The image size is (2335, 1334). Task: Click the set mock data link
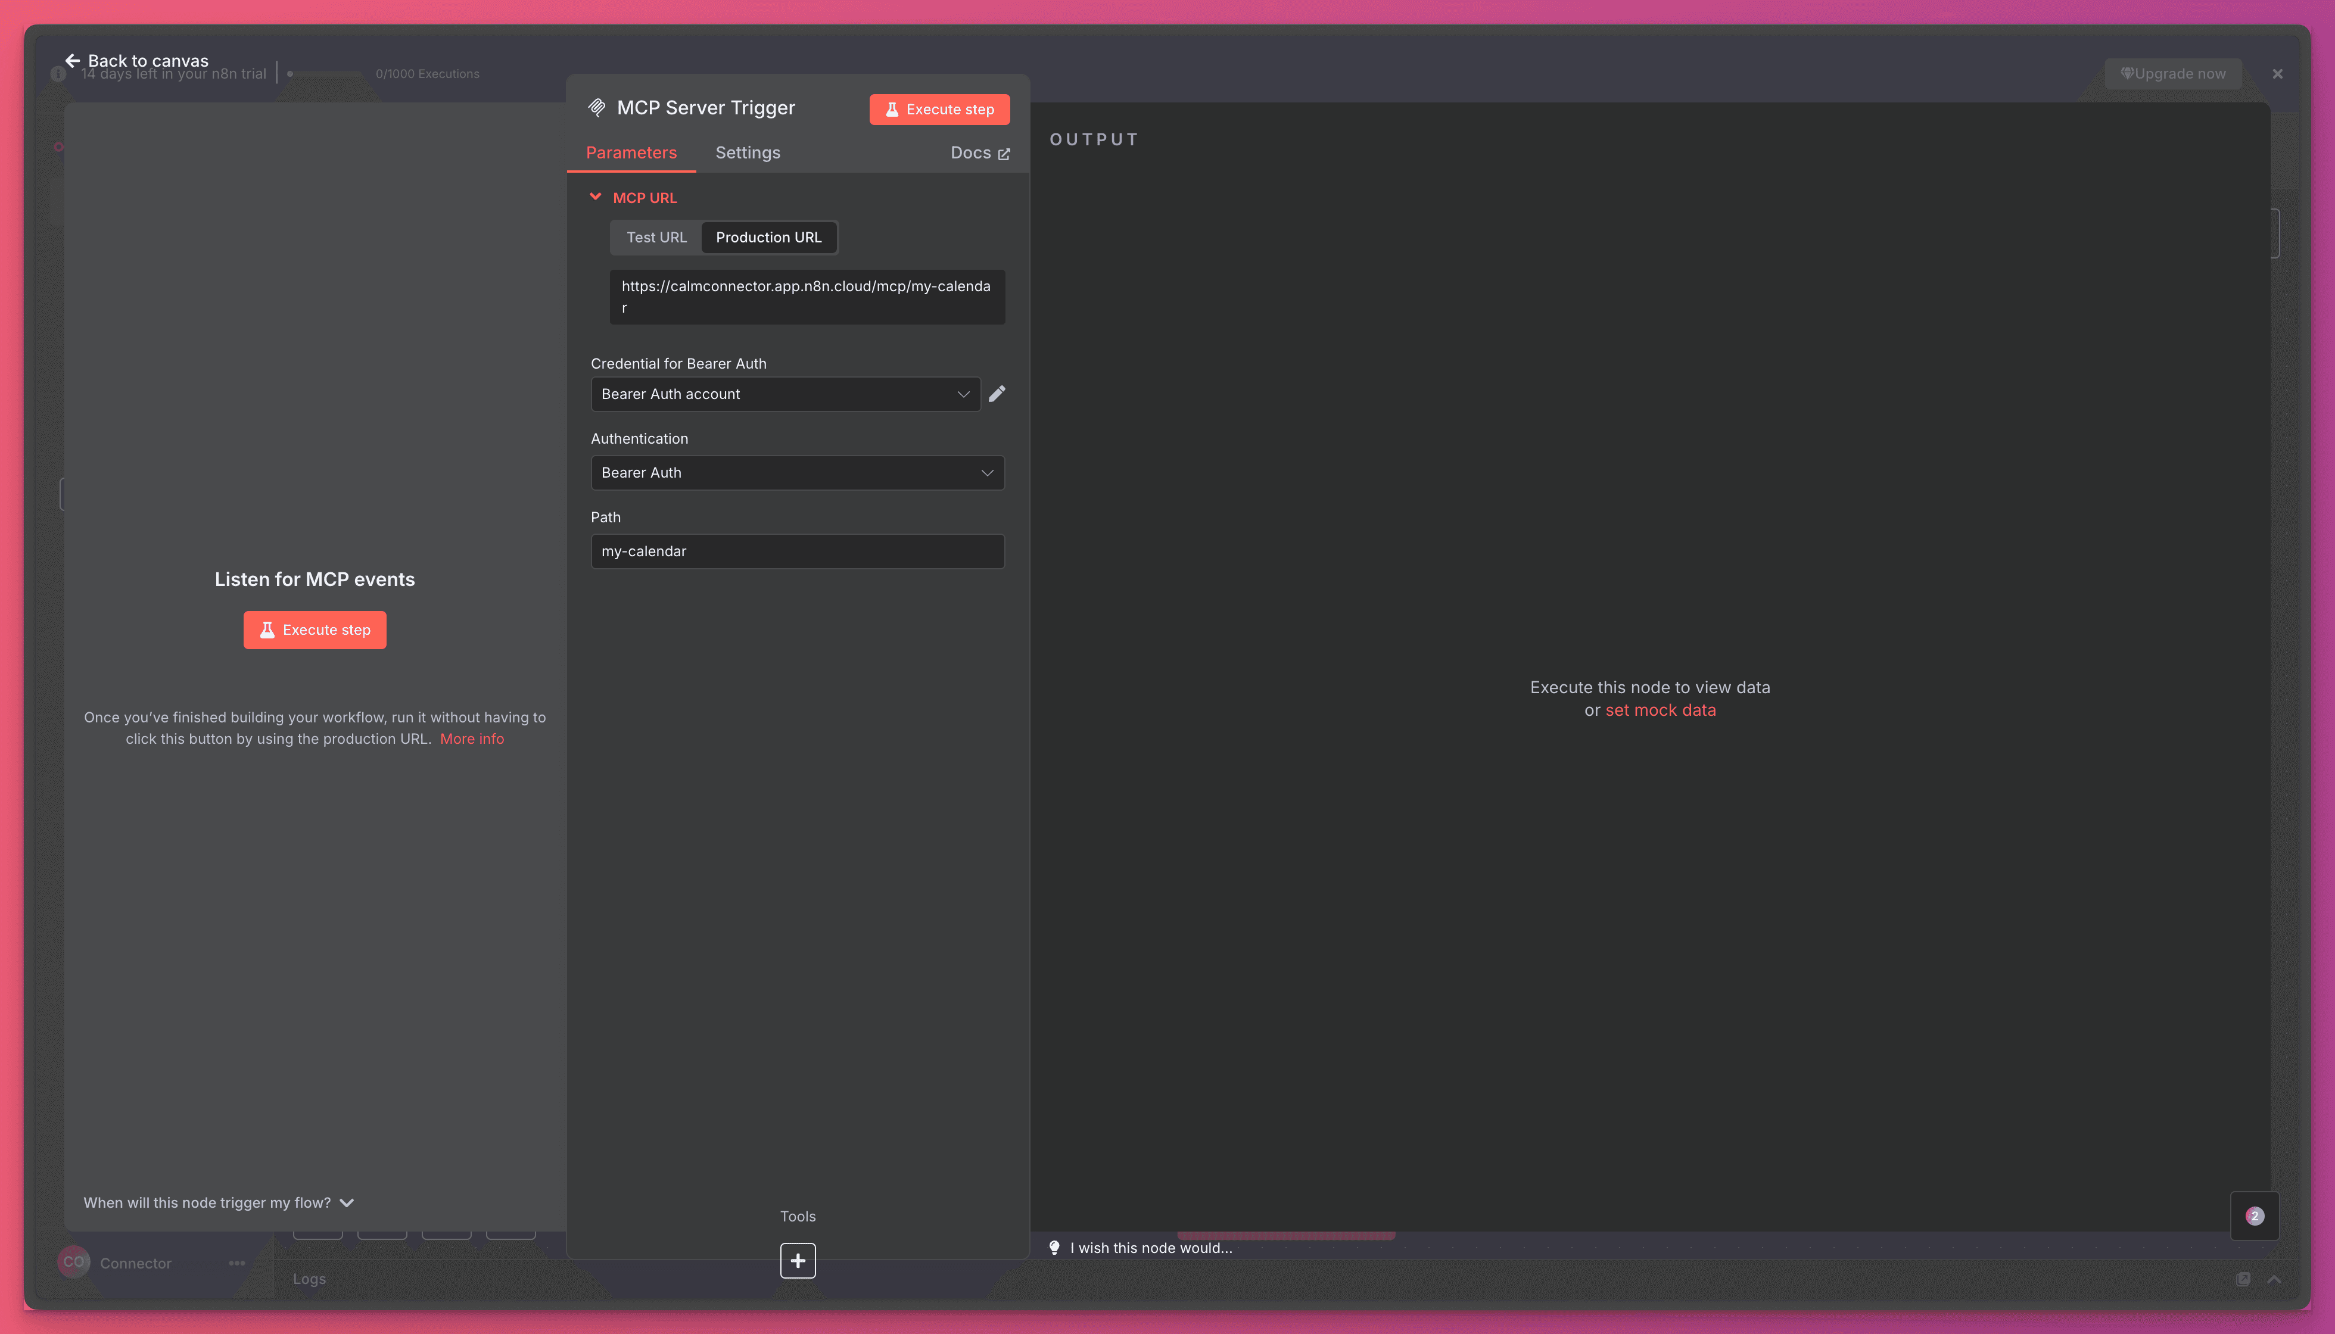[1660, 710]
